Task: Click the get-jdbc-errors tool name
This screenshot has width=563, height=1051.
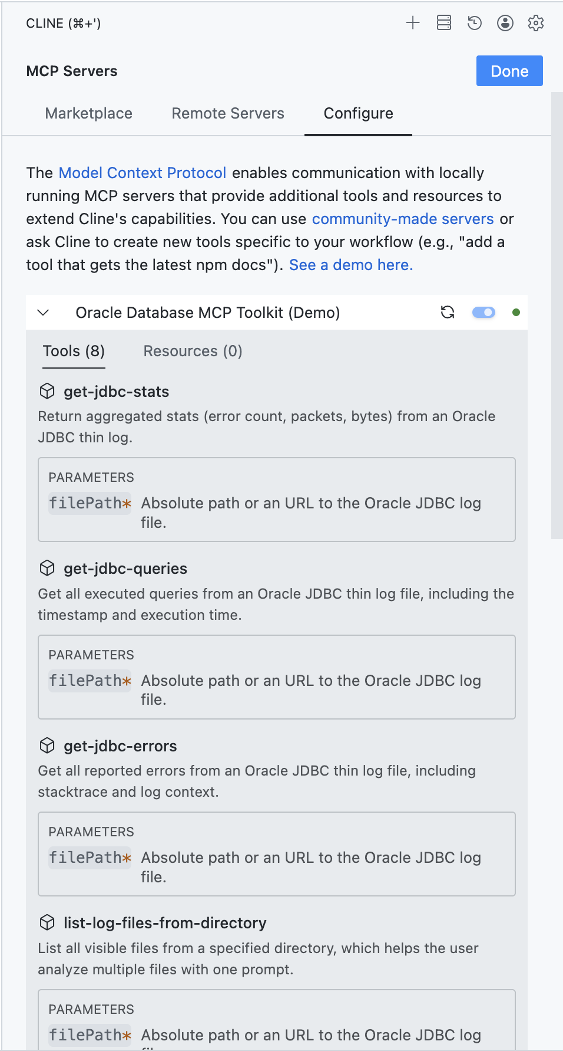Action: [x=120, y=746]
